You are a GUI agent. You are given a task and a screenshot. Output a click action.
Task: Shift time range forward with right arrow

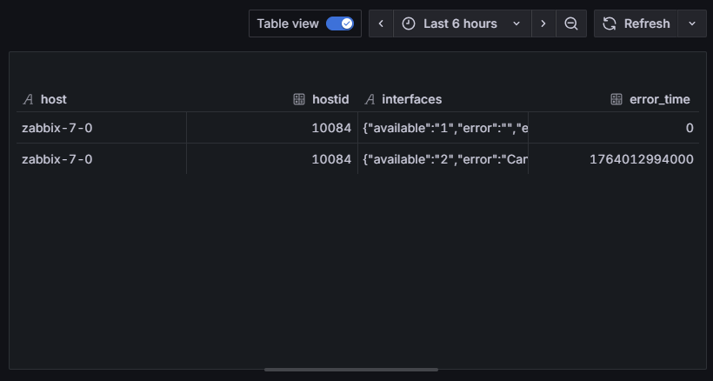coord(543,23)
